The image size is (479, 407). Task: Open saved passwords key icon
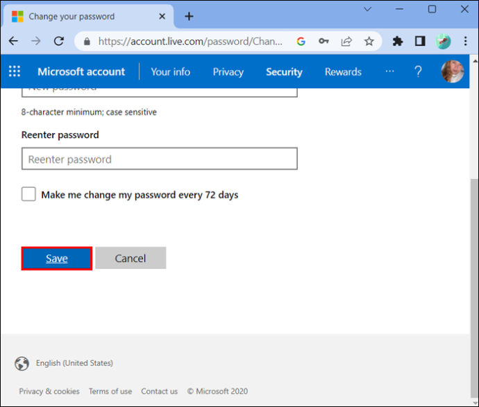coord(323,41)
